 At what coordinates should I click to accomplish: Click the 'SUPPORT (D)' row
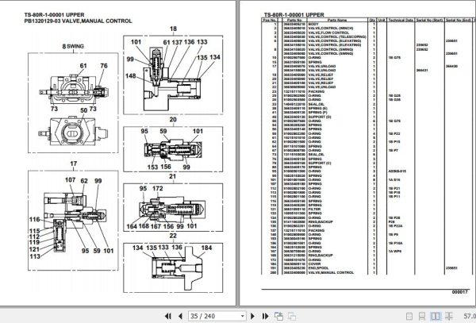point(367,117)
